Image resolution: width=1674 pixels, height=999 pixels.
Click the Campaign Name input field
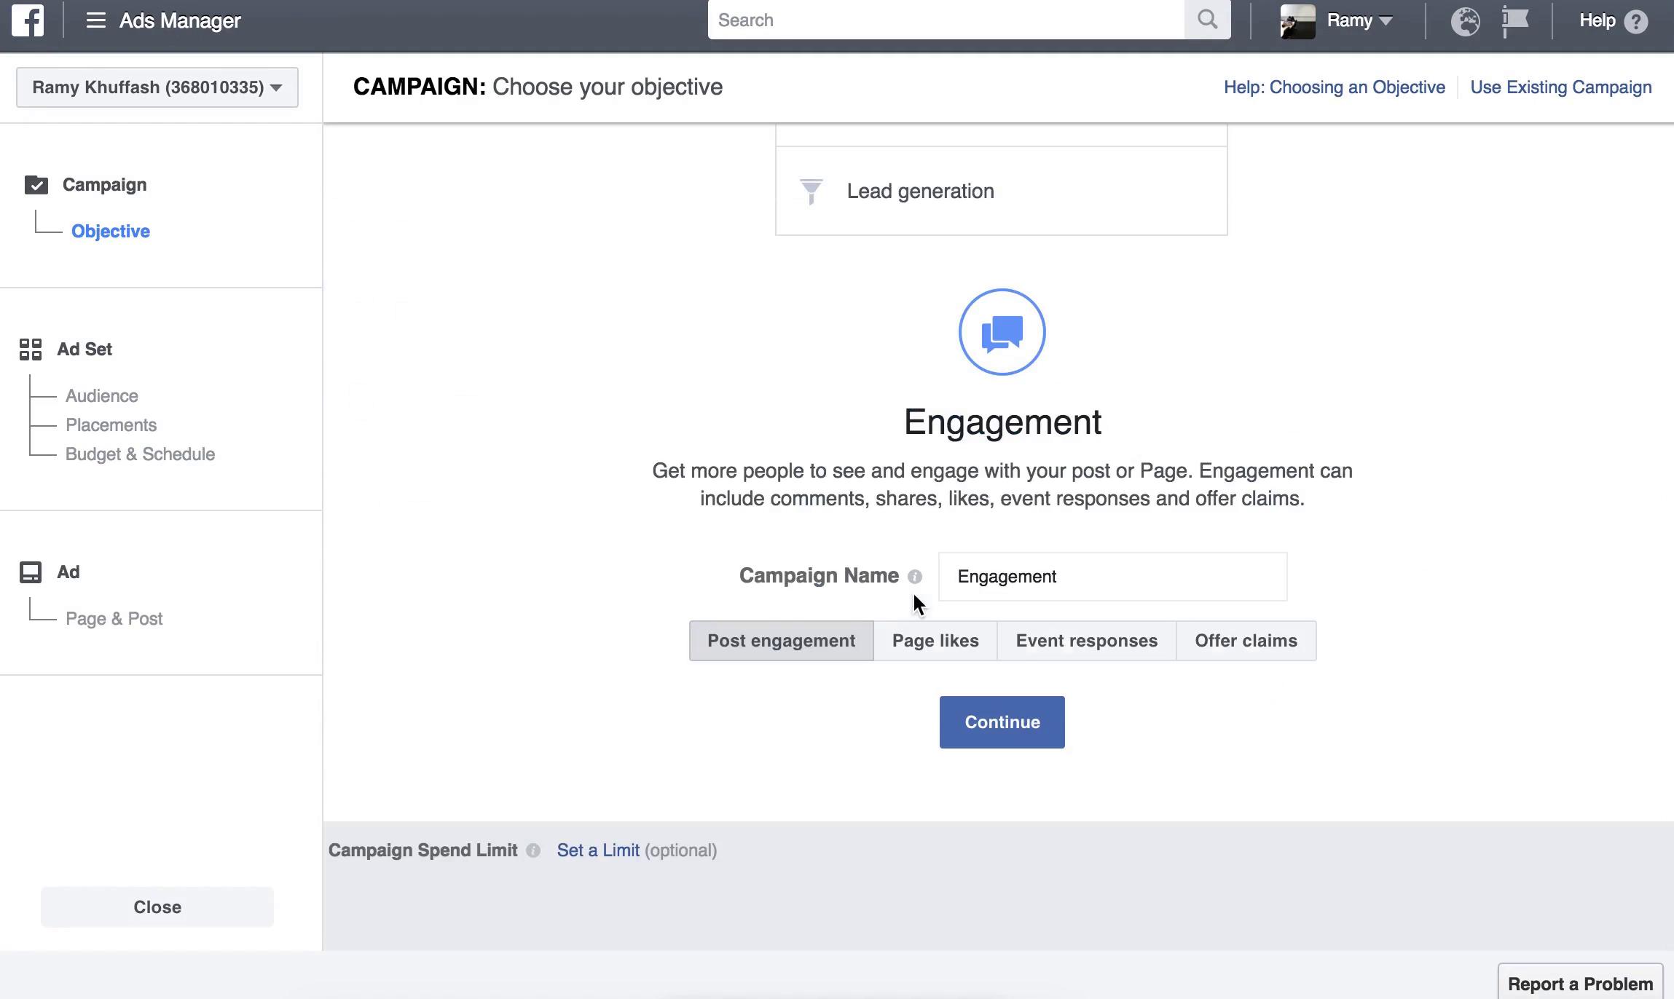tap(1112, 576)
